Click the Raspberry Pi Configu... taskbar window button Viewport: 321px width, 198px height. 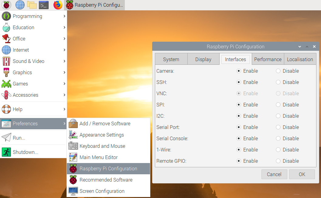94,5
